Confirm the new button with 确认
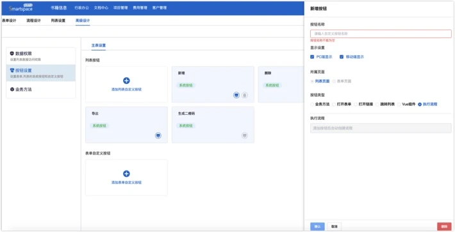 (x=317, y=226)
